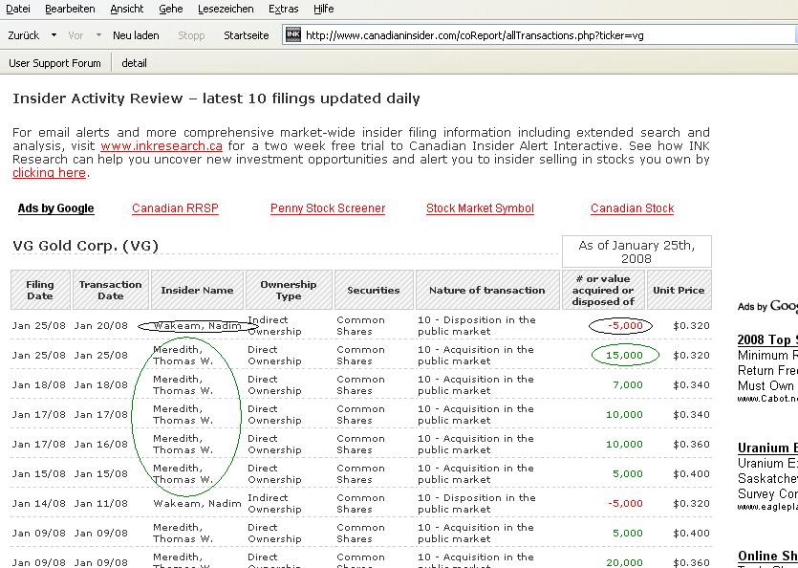The image size is (798, 568).
Task: Click the 10,000 value at $0.360 row
Action: 624,444
